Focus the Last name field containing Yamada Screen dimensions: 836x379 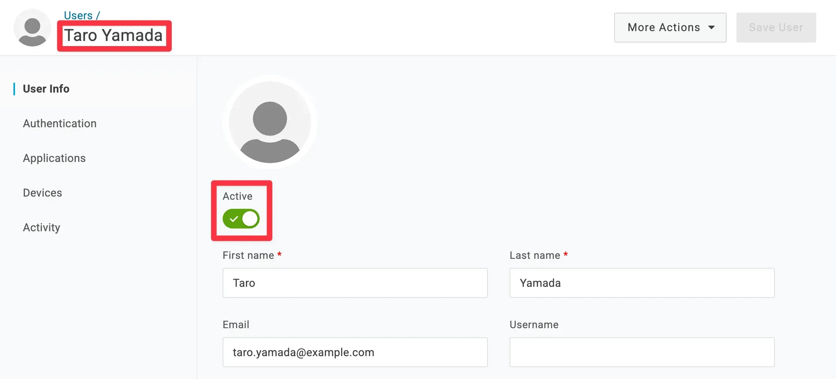tap(642, 283)
